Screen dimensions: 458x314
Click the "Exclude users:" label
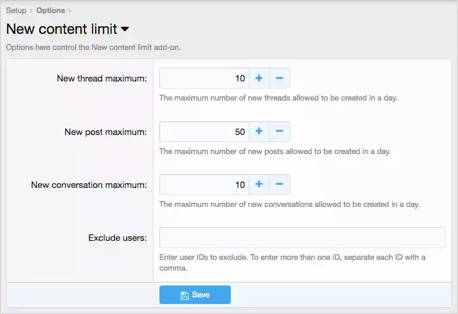coord(117,238)
